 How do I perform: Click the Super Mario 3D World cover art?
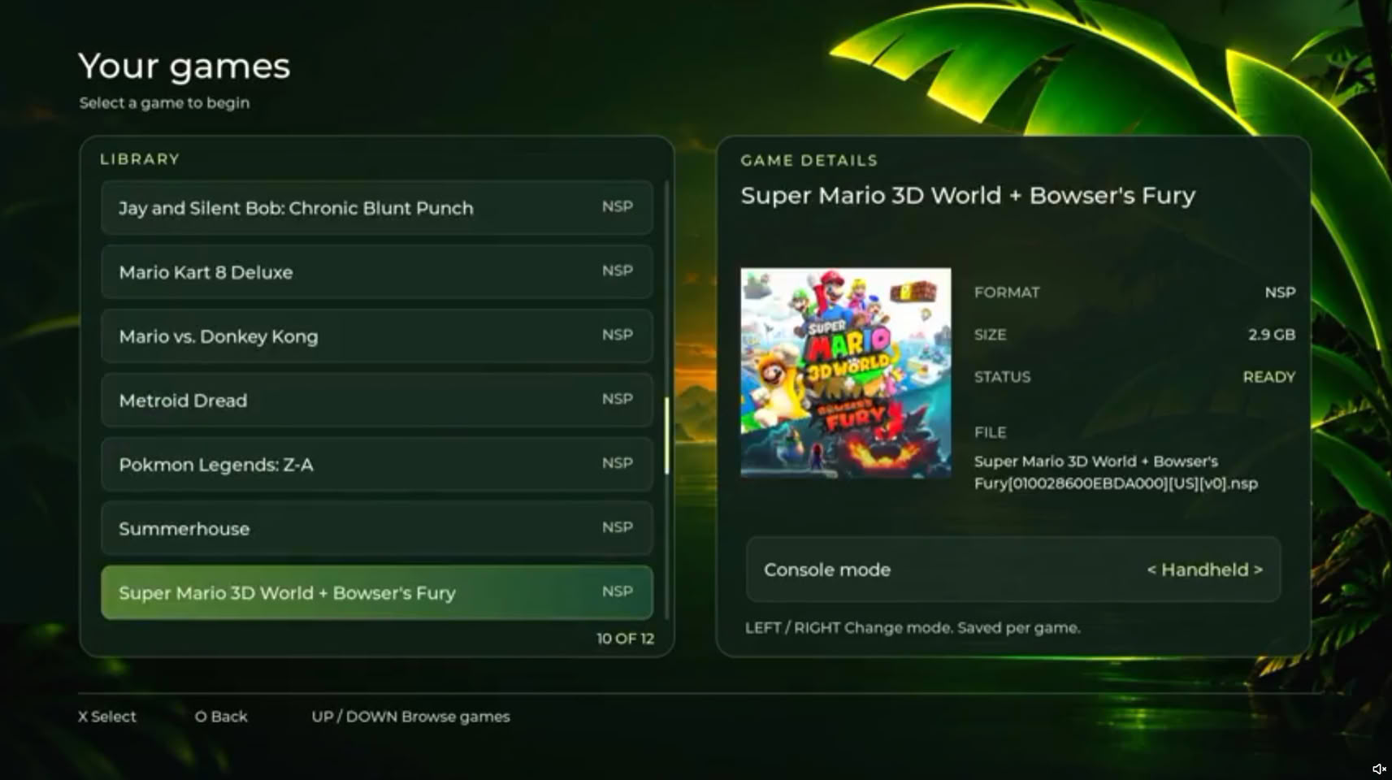coord(845,373)
